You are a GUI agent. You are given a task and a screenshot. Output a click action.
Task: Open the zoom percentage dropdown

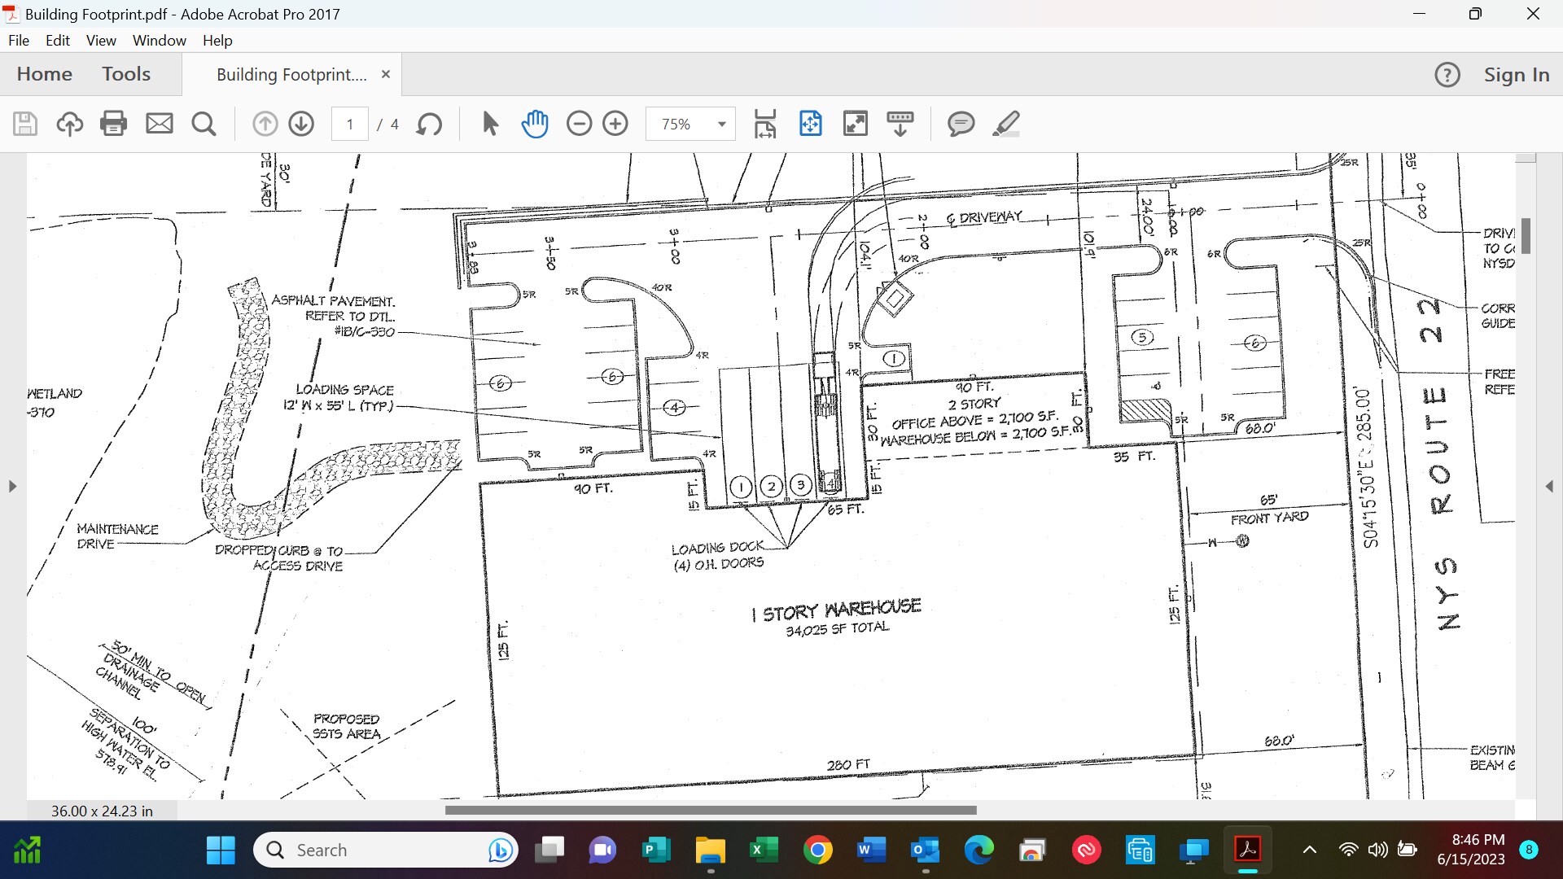click(720, 124)
